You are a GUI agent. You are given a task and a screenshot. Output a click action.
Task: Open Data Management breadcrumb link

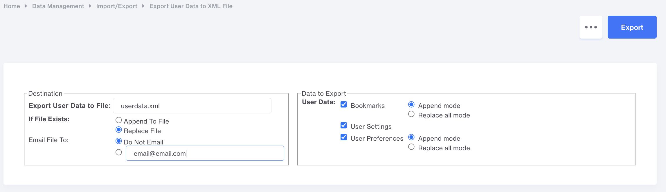tap(58, 6)
